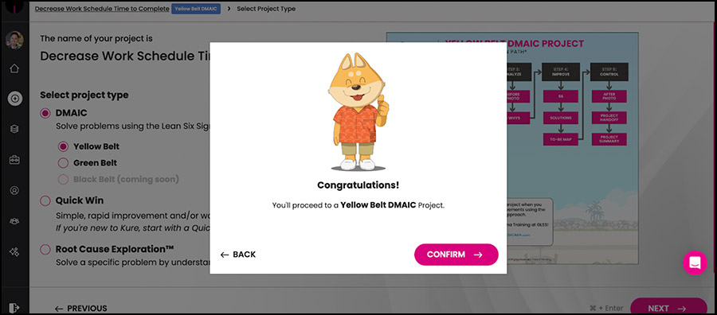Open the chat support bubble
This screenshot has height=315, width=717.
[x=695, y=262]
